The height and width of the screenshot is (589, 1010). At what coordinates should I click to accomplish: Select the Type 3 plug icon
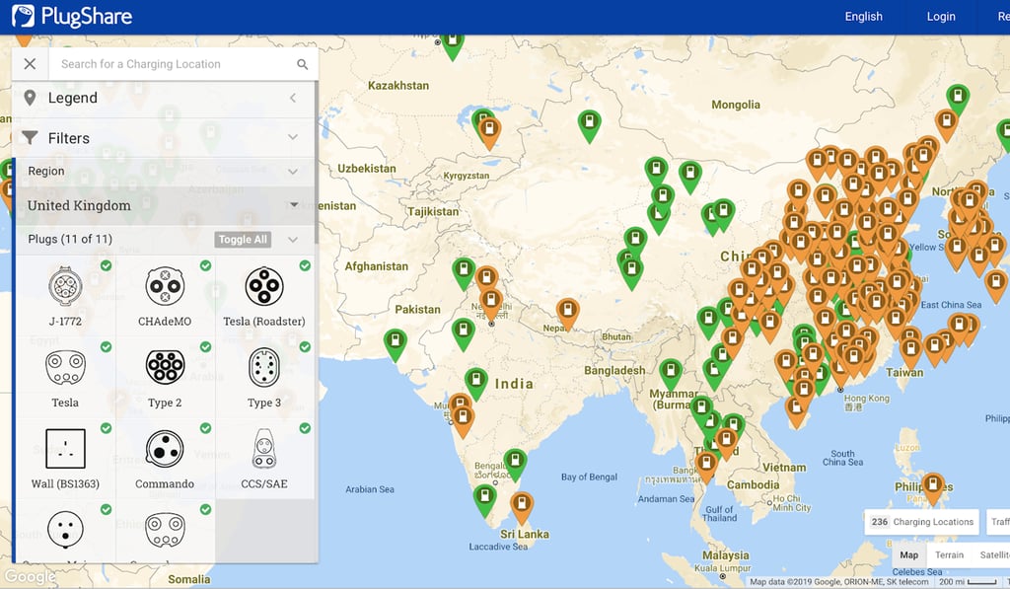(263, 368)
